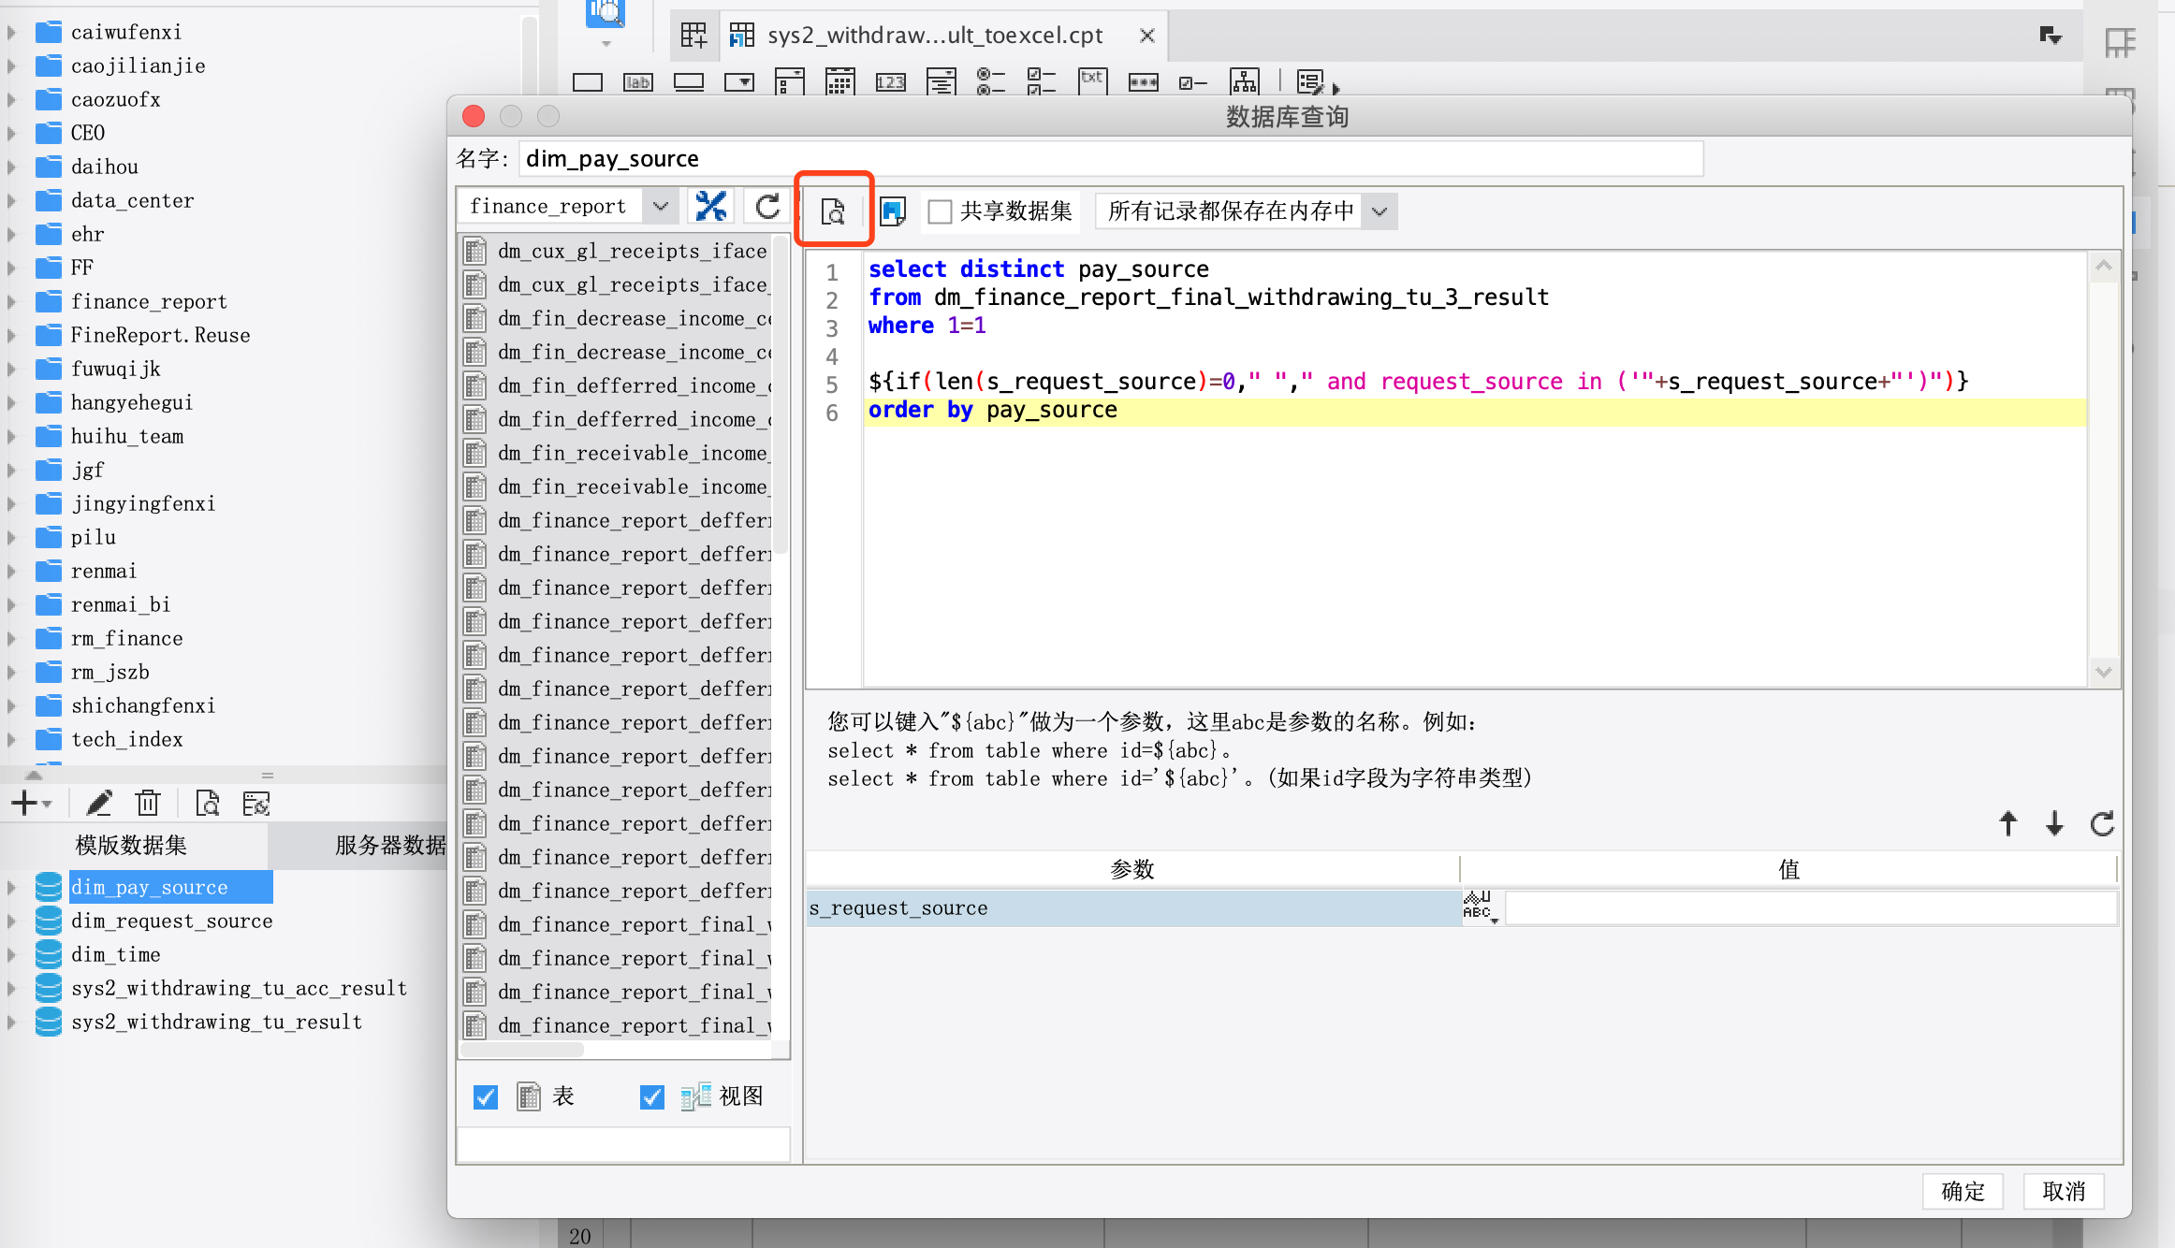Open parameter type ABC dropdown for s_request_source
Screen dimensions: 2175x1248
tap(1481, 907)
